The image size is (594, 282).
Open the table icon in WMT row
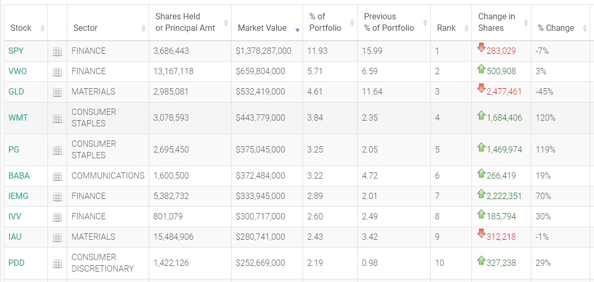pyautogui.click(x=57, y=119)
